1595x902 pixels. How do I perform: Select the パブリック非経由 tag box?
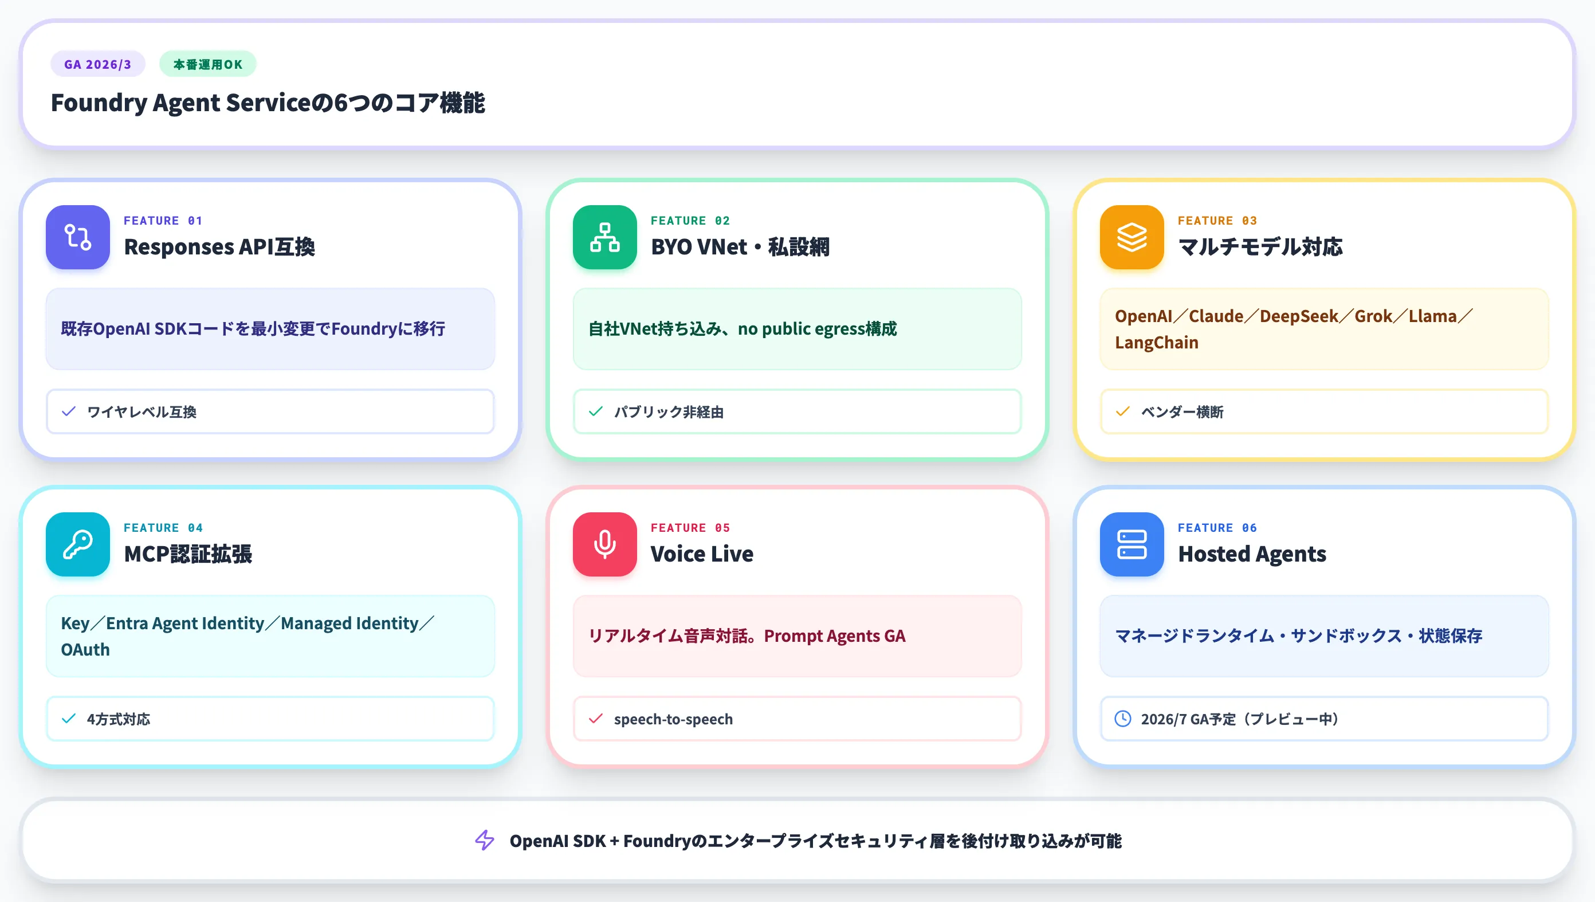tap(797, 411)
